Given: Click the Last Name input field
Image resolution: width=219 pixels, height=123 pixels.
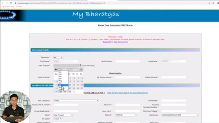Looking at the screenshot, I should [x=174, y=61].
